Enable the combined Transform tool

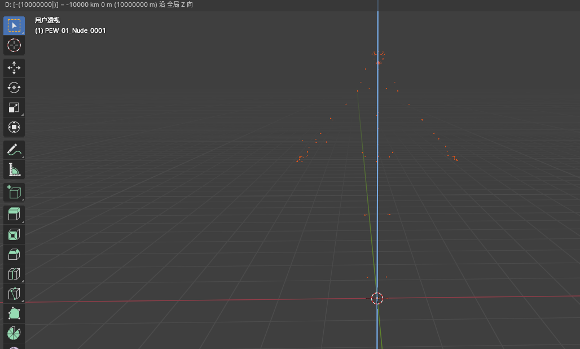tap(14, 127)
